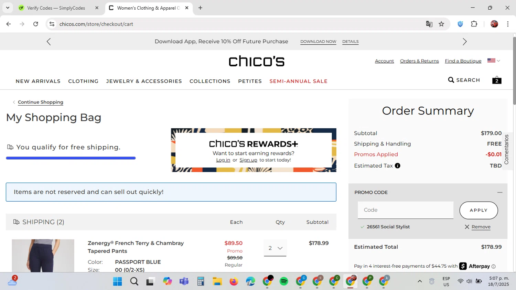
Task: Open the NEW ARRIVALS menu
Action: click(38, 81)
